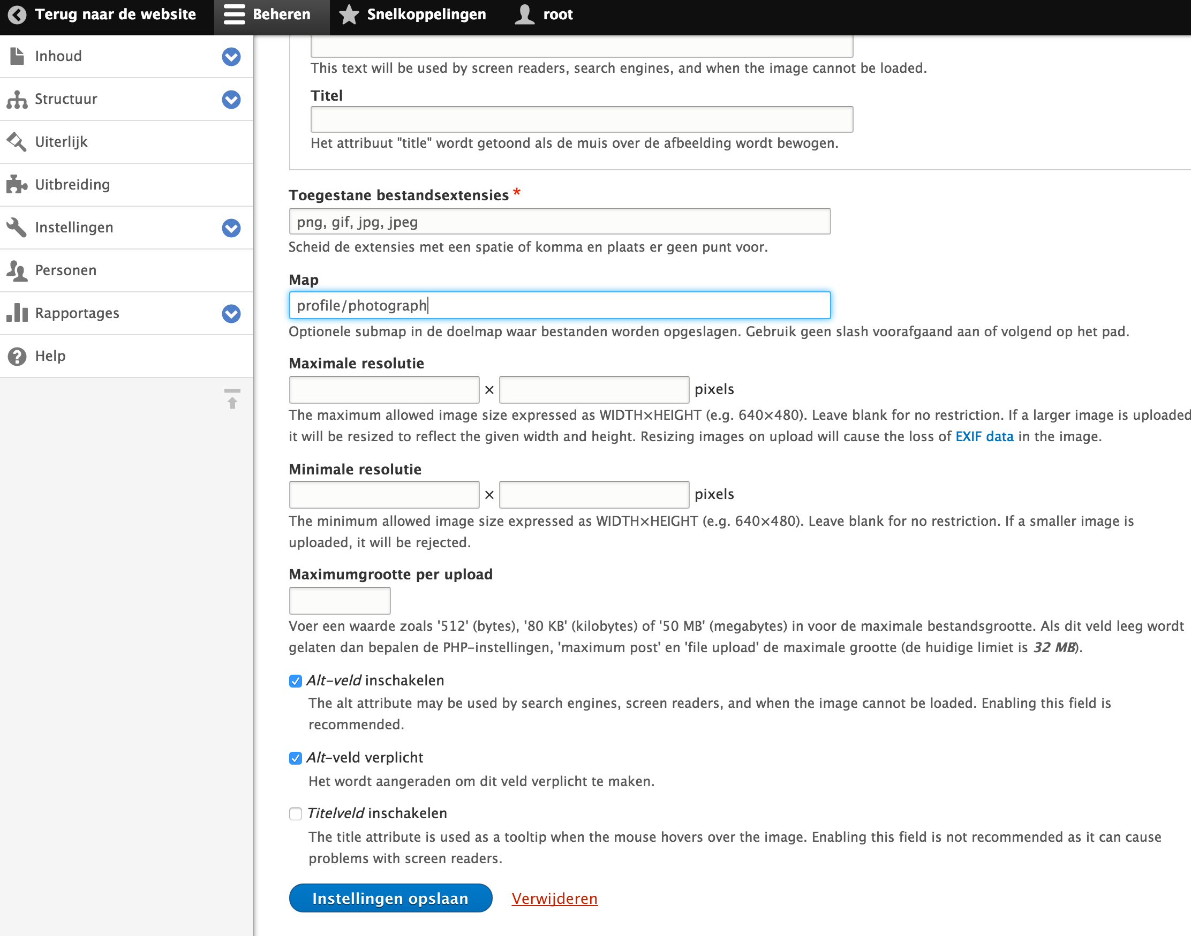Screen dimensions: 1191x936
Task: Enable Titelveld inschakelen
Action: click(296, 814)
